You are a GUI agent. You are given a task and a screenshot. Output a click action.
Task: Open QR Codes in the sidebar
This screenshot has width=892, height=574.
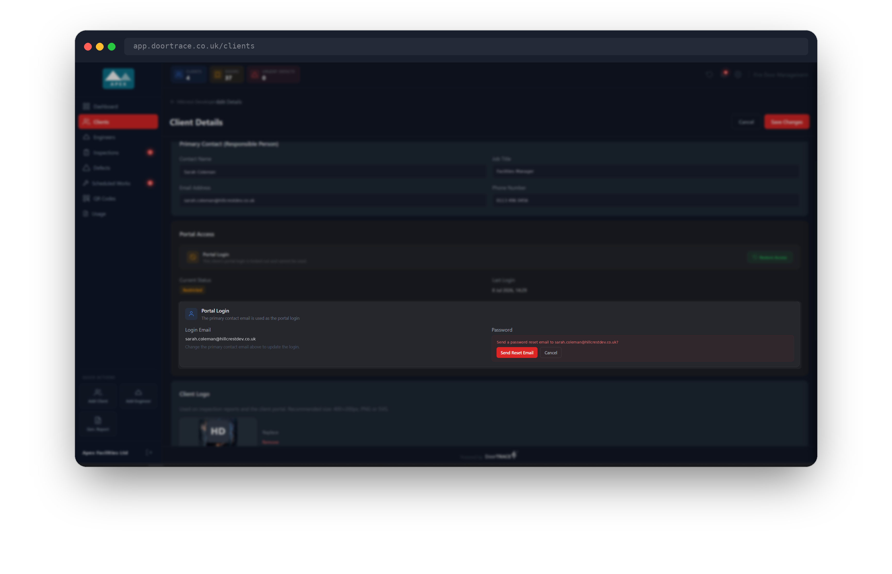[x=118, y=198]
